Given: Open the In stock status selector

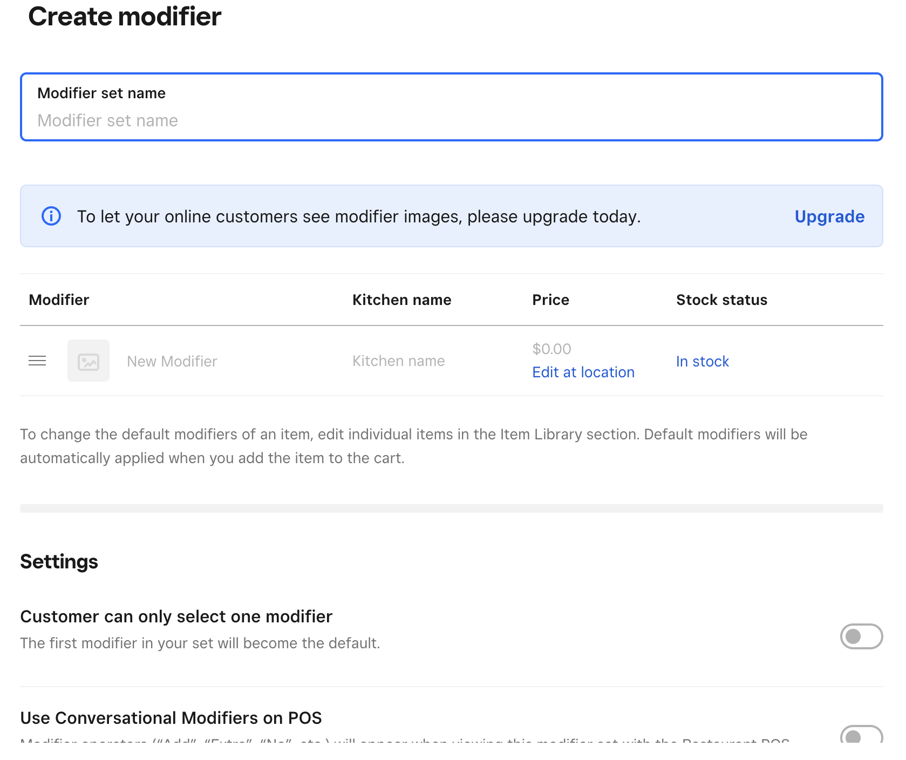Looking at the screenshot, I should (702, 361).
